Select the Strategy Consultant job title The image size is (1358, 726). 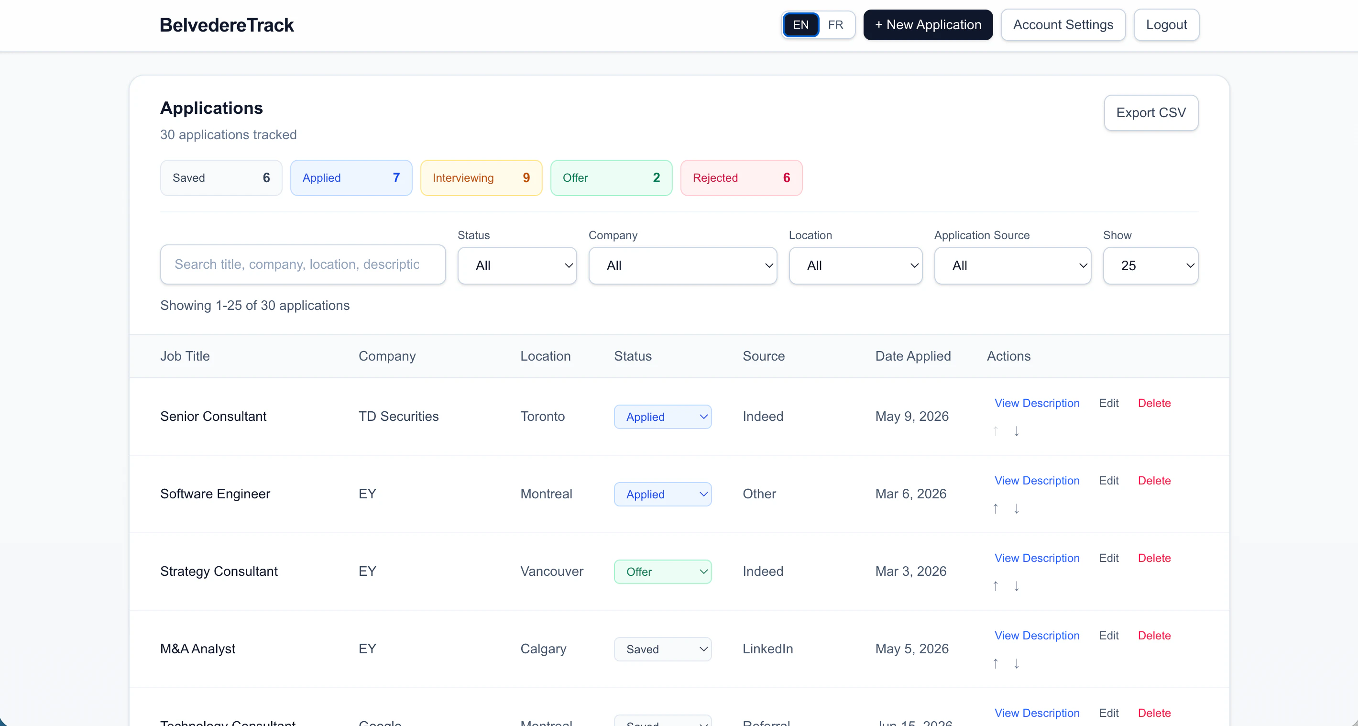[x=219, y=572]
